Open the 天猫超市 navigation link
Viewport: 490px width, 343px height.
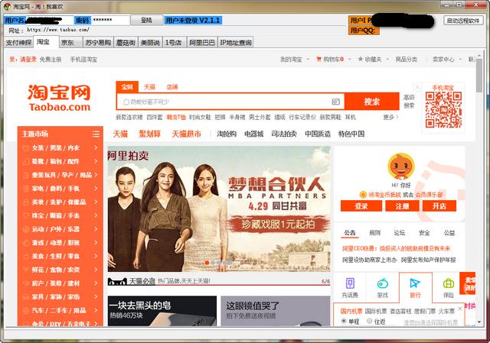186,134
